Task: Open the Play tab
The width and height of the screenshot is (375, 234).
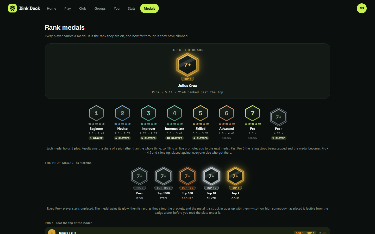Action: [x=68, y=8]
